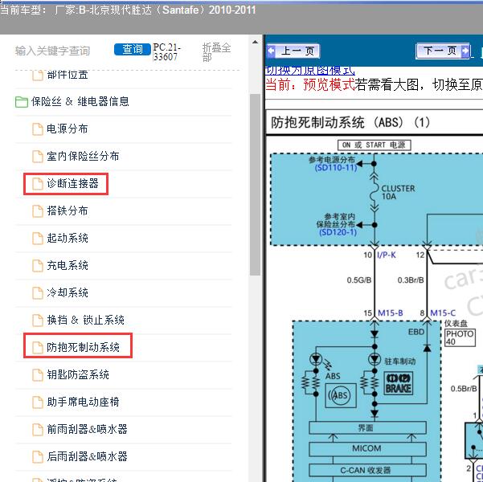This screenshot has width=483, height=482.
Task: Click the M15-B connector label
Action: [x=391, y=313]
